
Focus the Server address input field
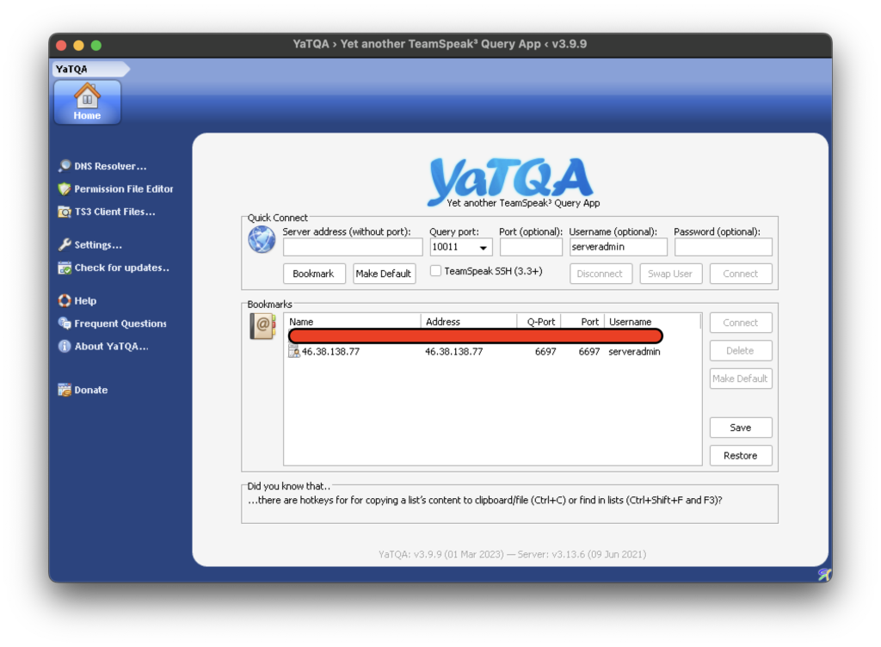pos(353,247)
